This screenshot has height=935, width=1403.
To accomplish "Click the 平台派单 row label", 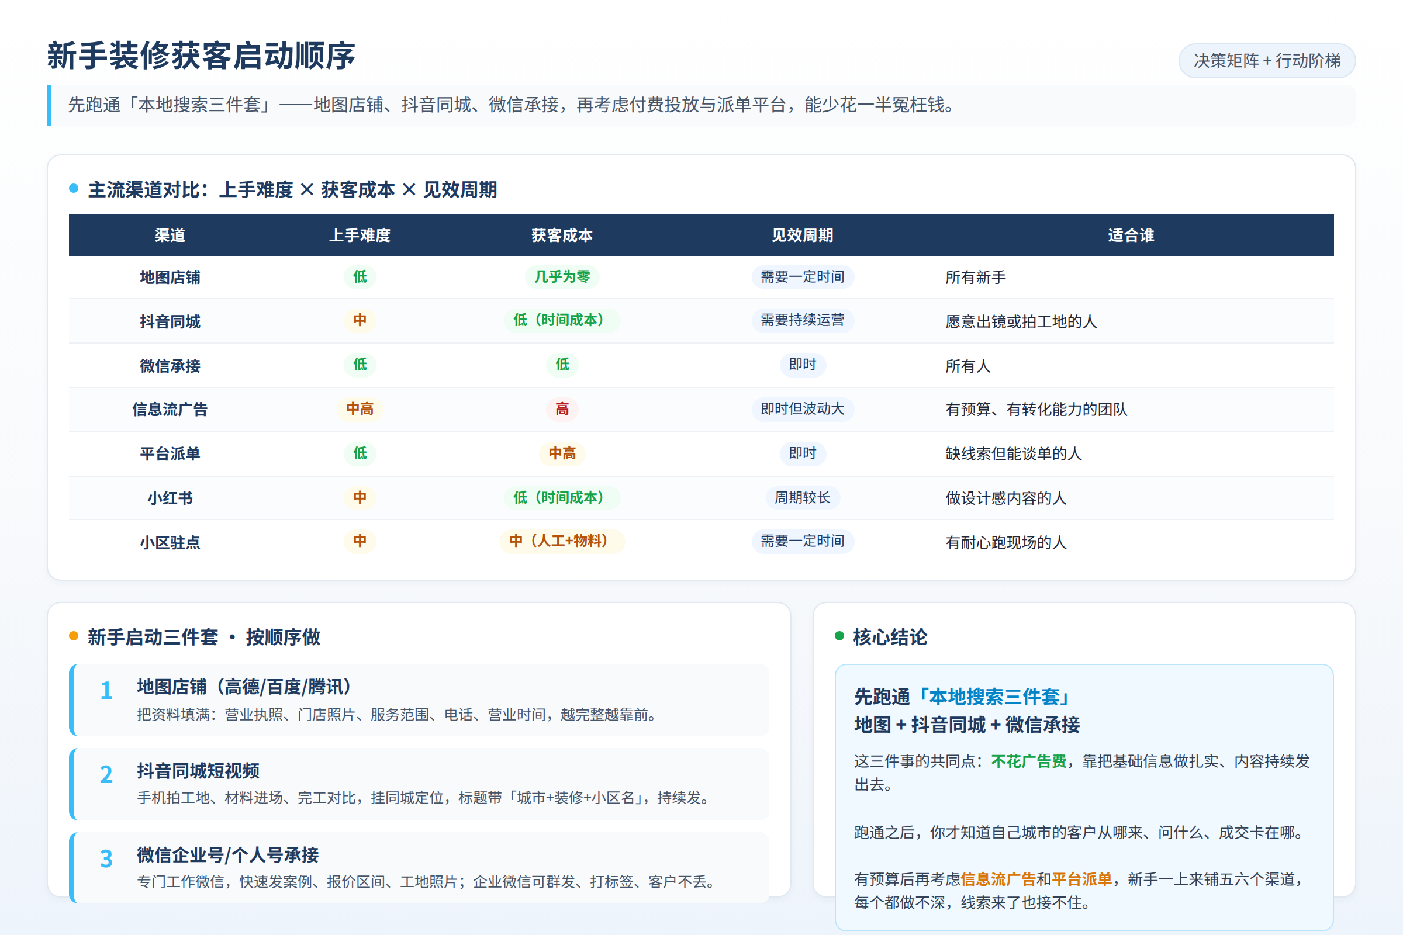I will pyautogui.click(x=170, y=454).
